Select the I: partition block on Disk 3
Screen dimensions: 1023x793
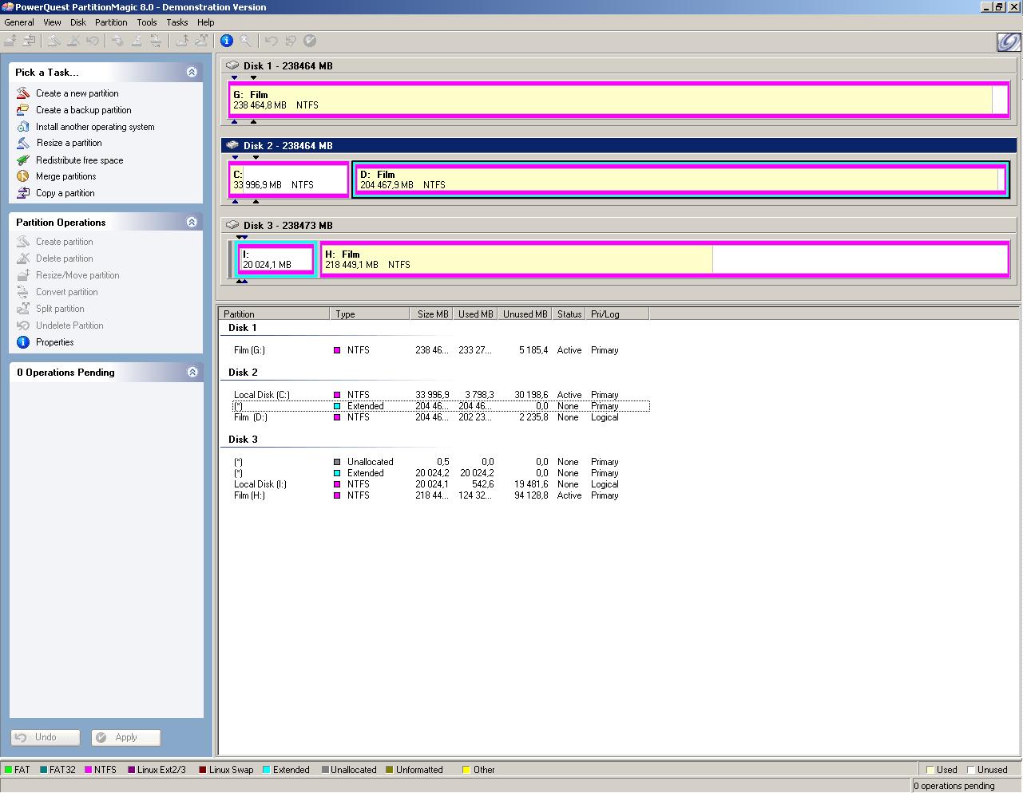coord(277,259)
